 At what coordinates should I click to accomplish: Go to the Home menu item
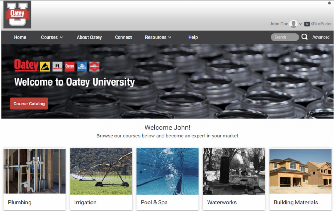tap(20, 37)
